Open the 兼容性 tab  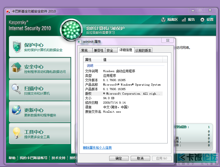pos(99,50)
